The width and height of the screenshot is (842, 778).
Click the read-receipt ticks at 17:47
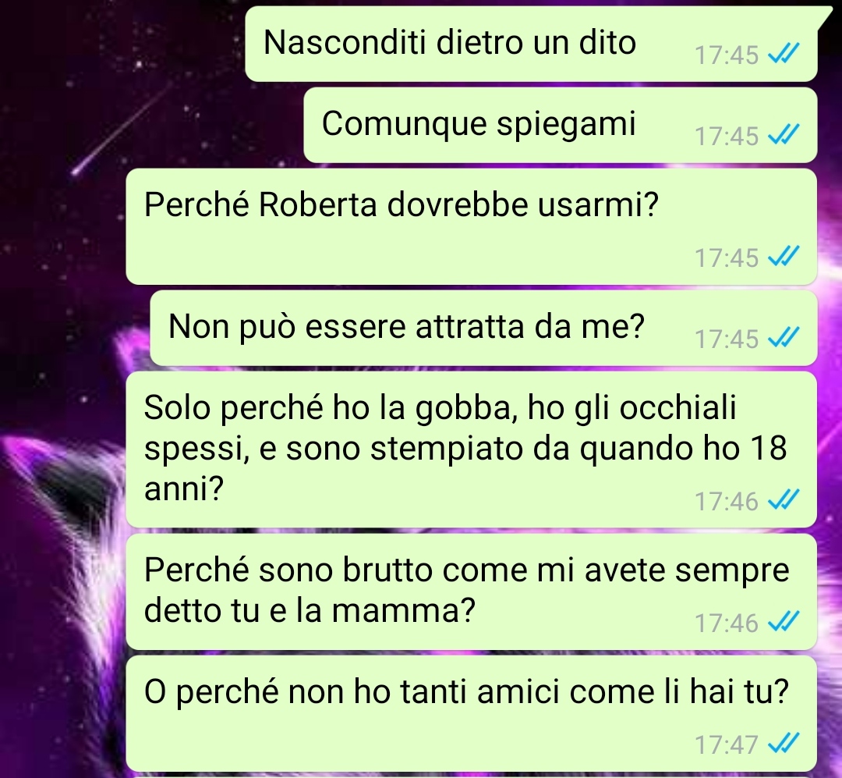784,744
